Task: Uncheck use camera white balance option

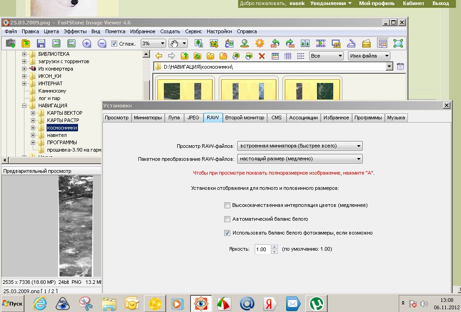Action: (x=227, y=233)
